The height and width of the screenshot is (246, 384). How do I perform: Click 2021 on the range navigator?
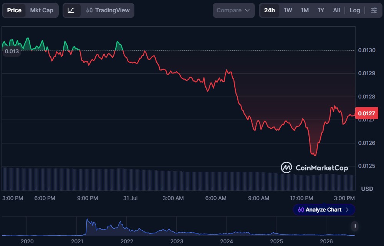click(x=77, y=241)
